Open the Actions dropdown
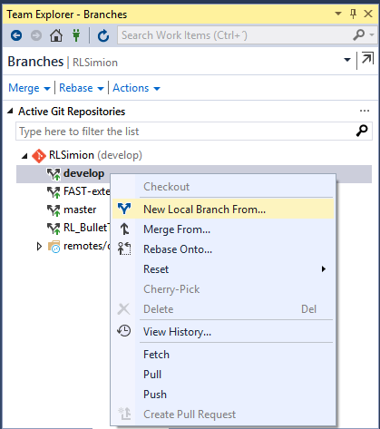380x429 pixels. (136, 88)
